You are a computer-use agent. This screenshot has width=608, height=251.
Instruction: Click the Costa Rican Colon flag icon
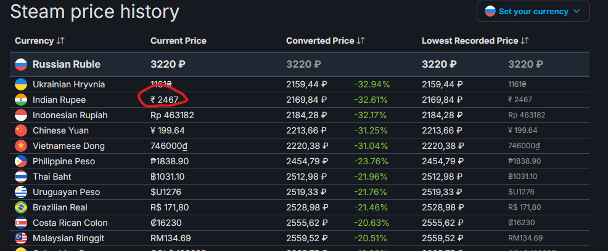[21, 223]
